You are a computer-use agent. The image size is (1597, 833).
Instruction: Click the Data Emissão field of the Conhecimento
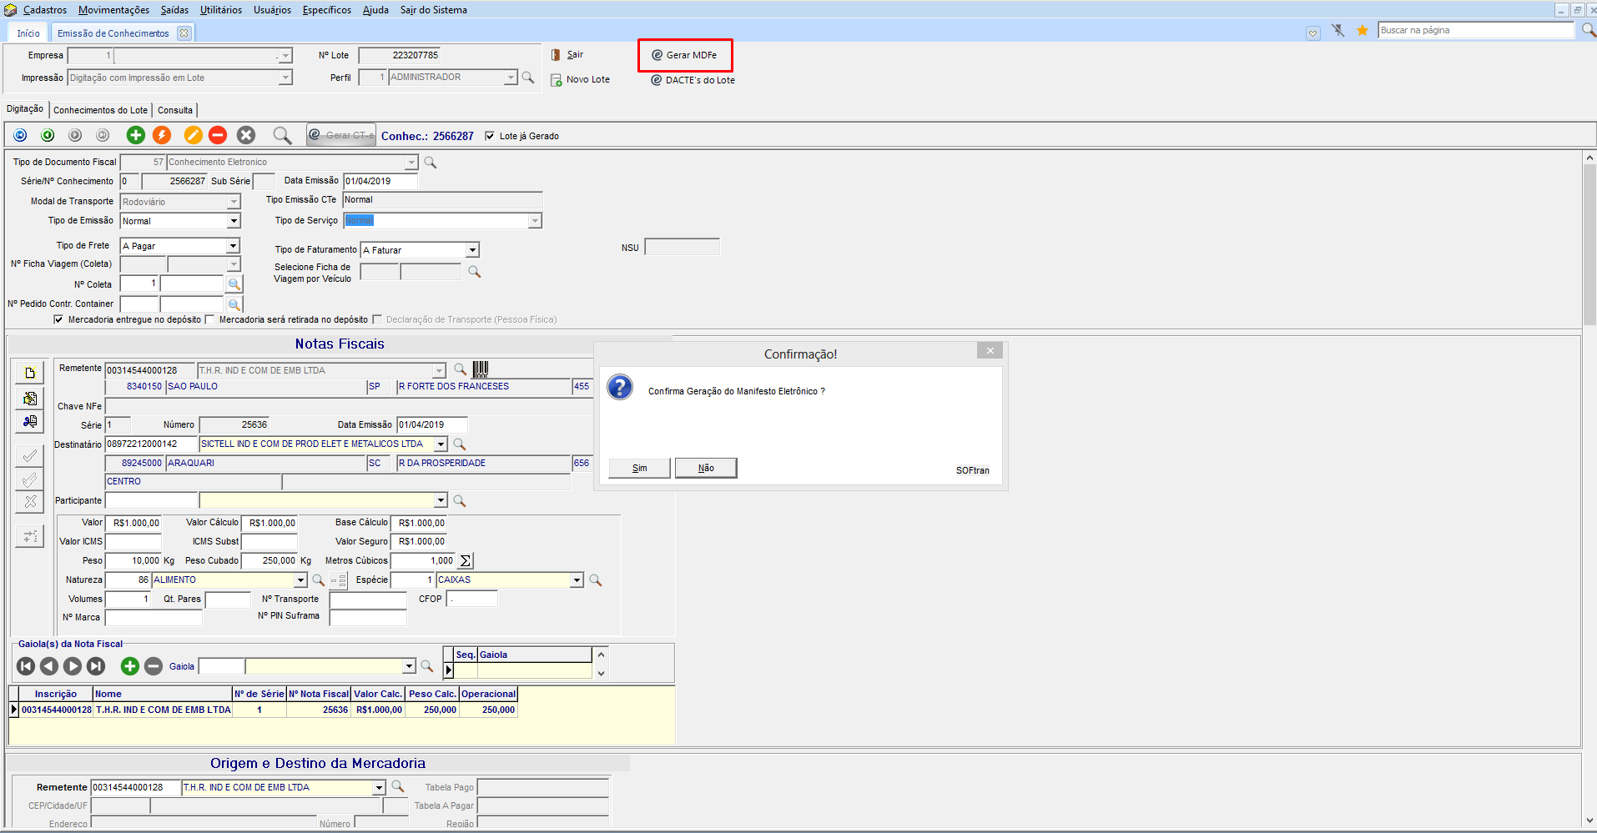pos(380,181)
